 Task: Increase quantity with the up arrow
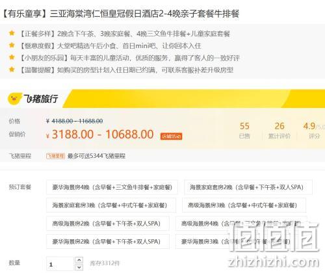pos(79,260)
